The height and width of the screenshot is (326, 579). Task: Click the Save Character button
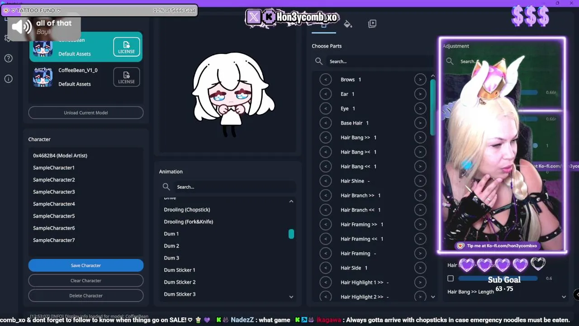coord(86,265)
